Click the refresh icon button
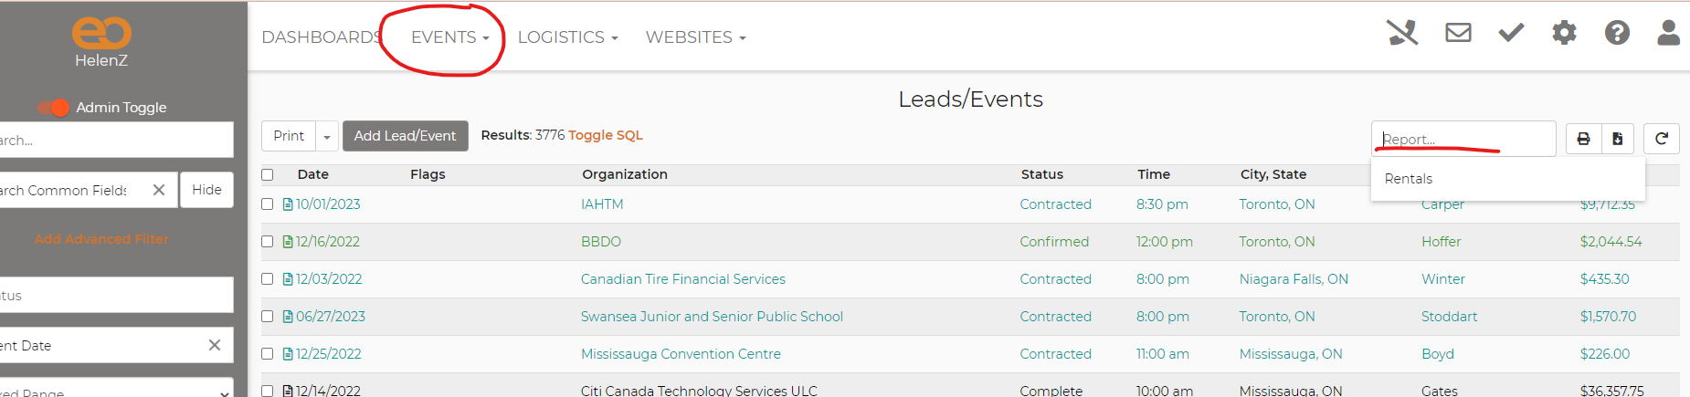 pos(1661,139)
